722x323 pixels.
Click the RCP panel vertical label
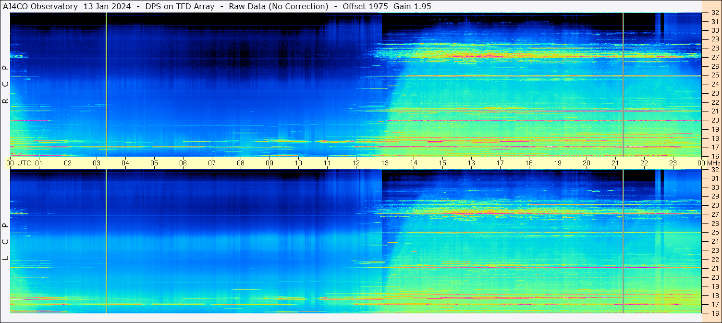5,84
